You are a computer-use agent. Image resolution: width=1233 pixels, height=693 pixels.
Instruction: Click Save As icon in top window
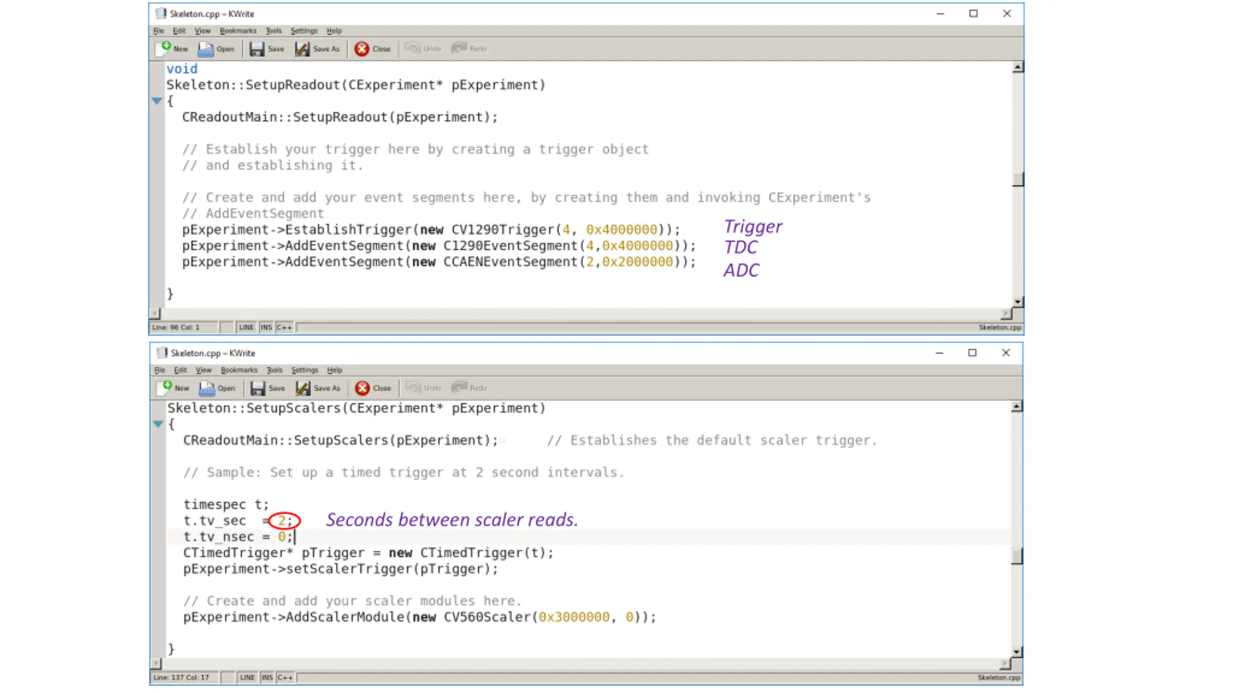tap(302, 49)
